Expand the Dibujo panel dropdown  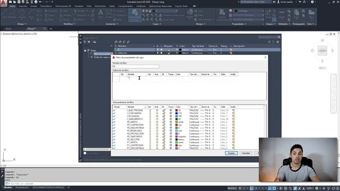point(22,24)
